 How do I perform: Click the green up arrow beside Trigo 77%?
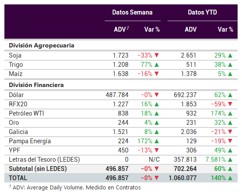[x=157, y=65]
